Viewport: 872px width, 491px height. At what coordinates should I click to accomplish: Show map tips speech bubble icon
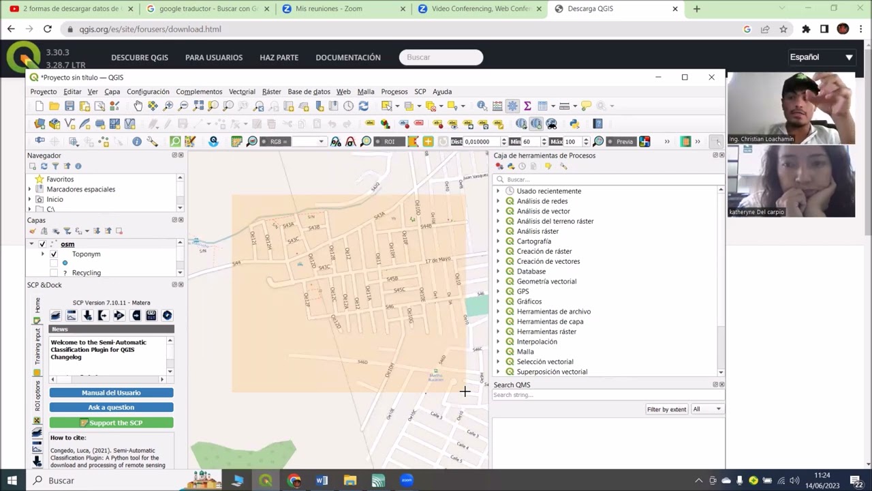point(586,106)
